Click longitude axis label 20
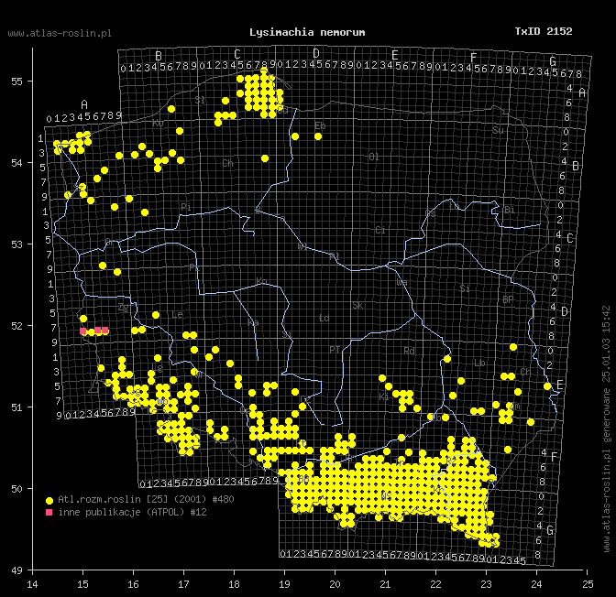Image resolution: width=616 pixels, height=597 pixels. pos(335,584)
